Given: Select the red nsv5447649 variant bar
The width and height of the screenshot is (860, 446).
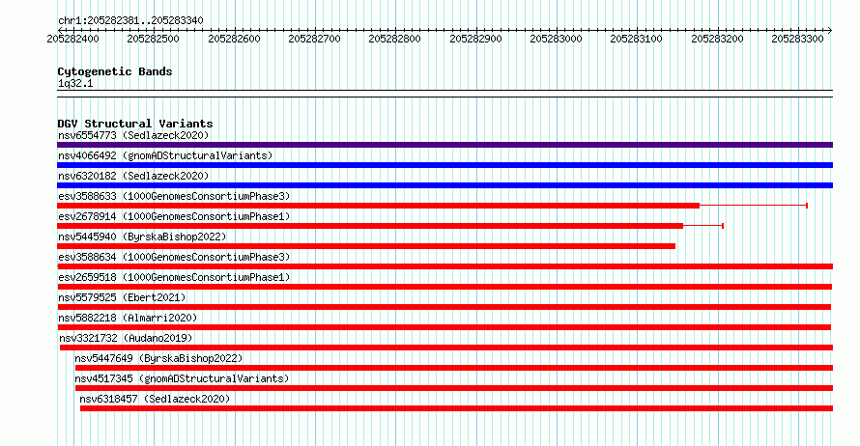Looking at the screenshot, I should click(x=454, y=368).
